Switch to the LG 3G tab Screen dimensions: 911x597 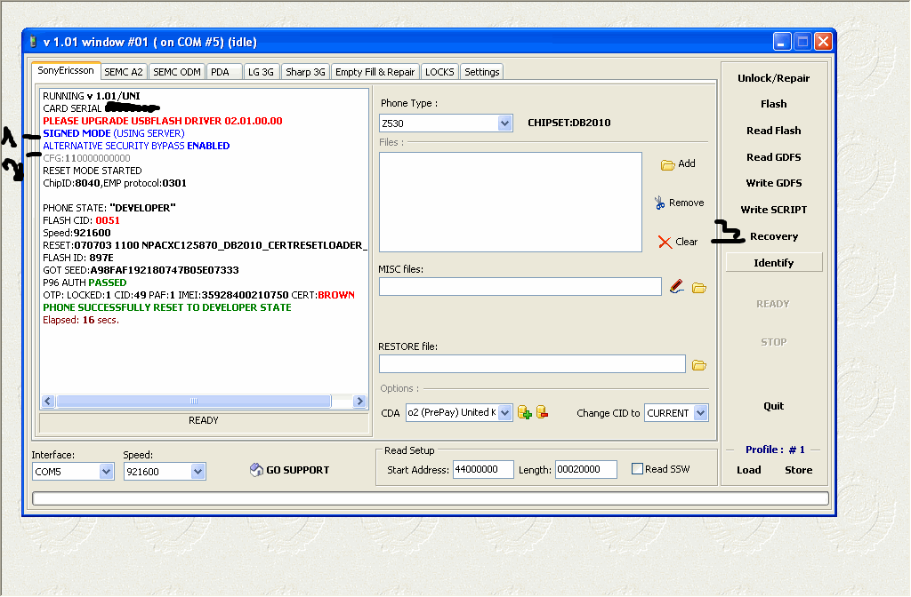point(261,72)
